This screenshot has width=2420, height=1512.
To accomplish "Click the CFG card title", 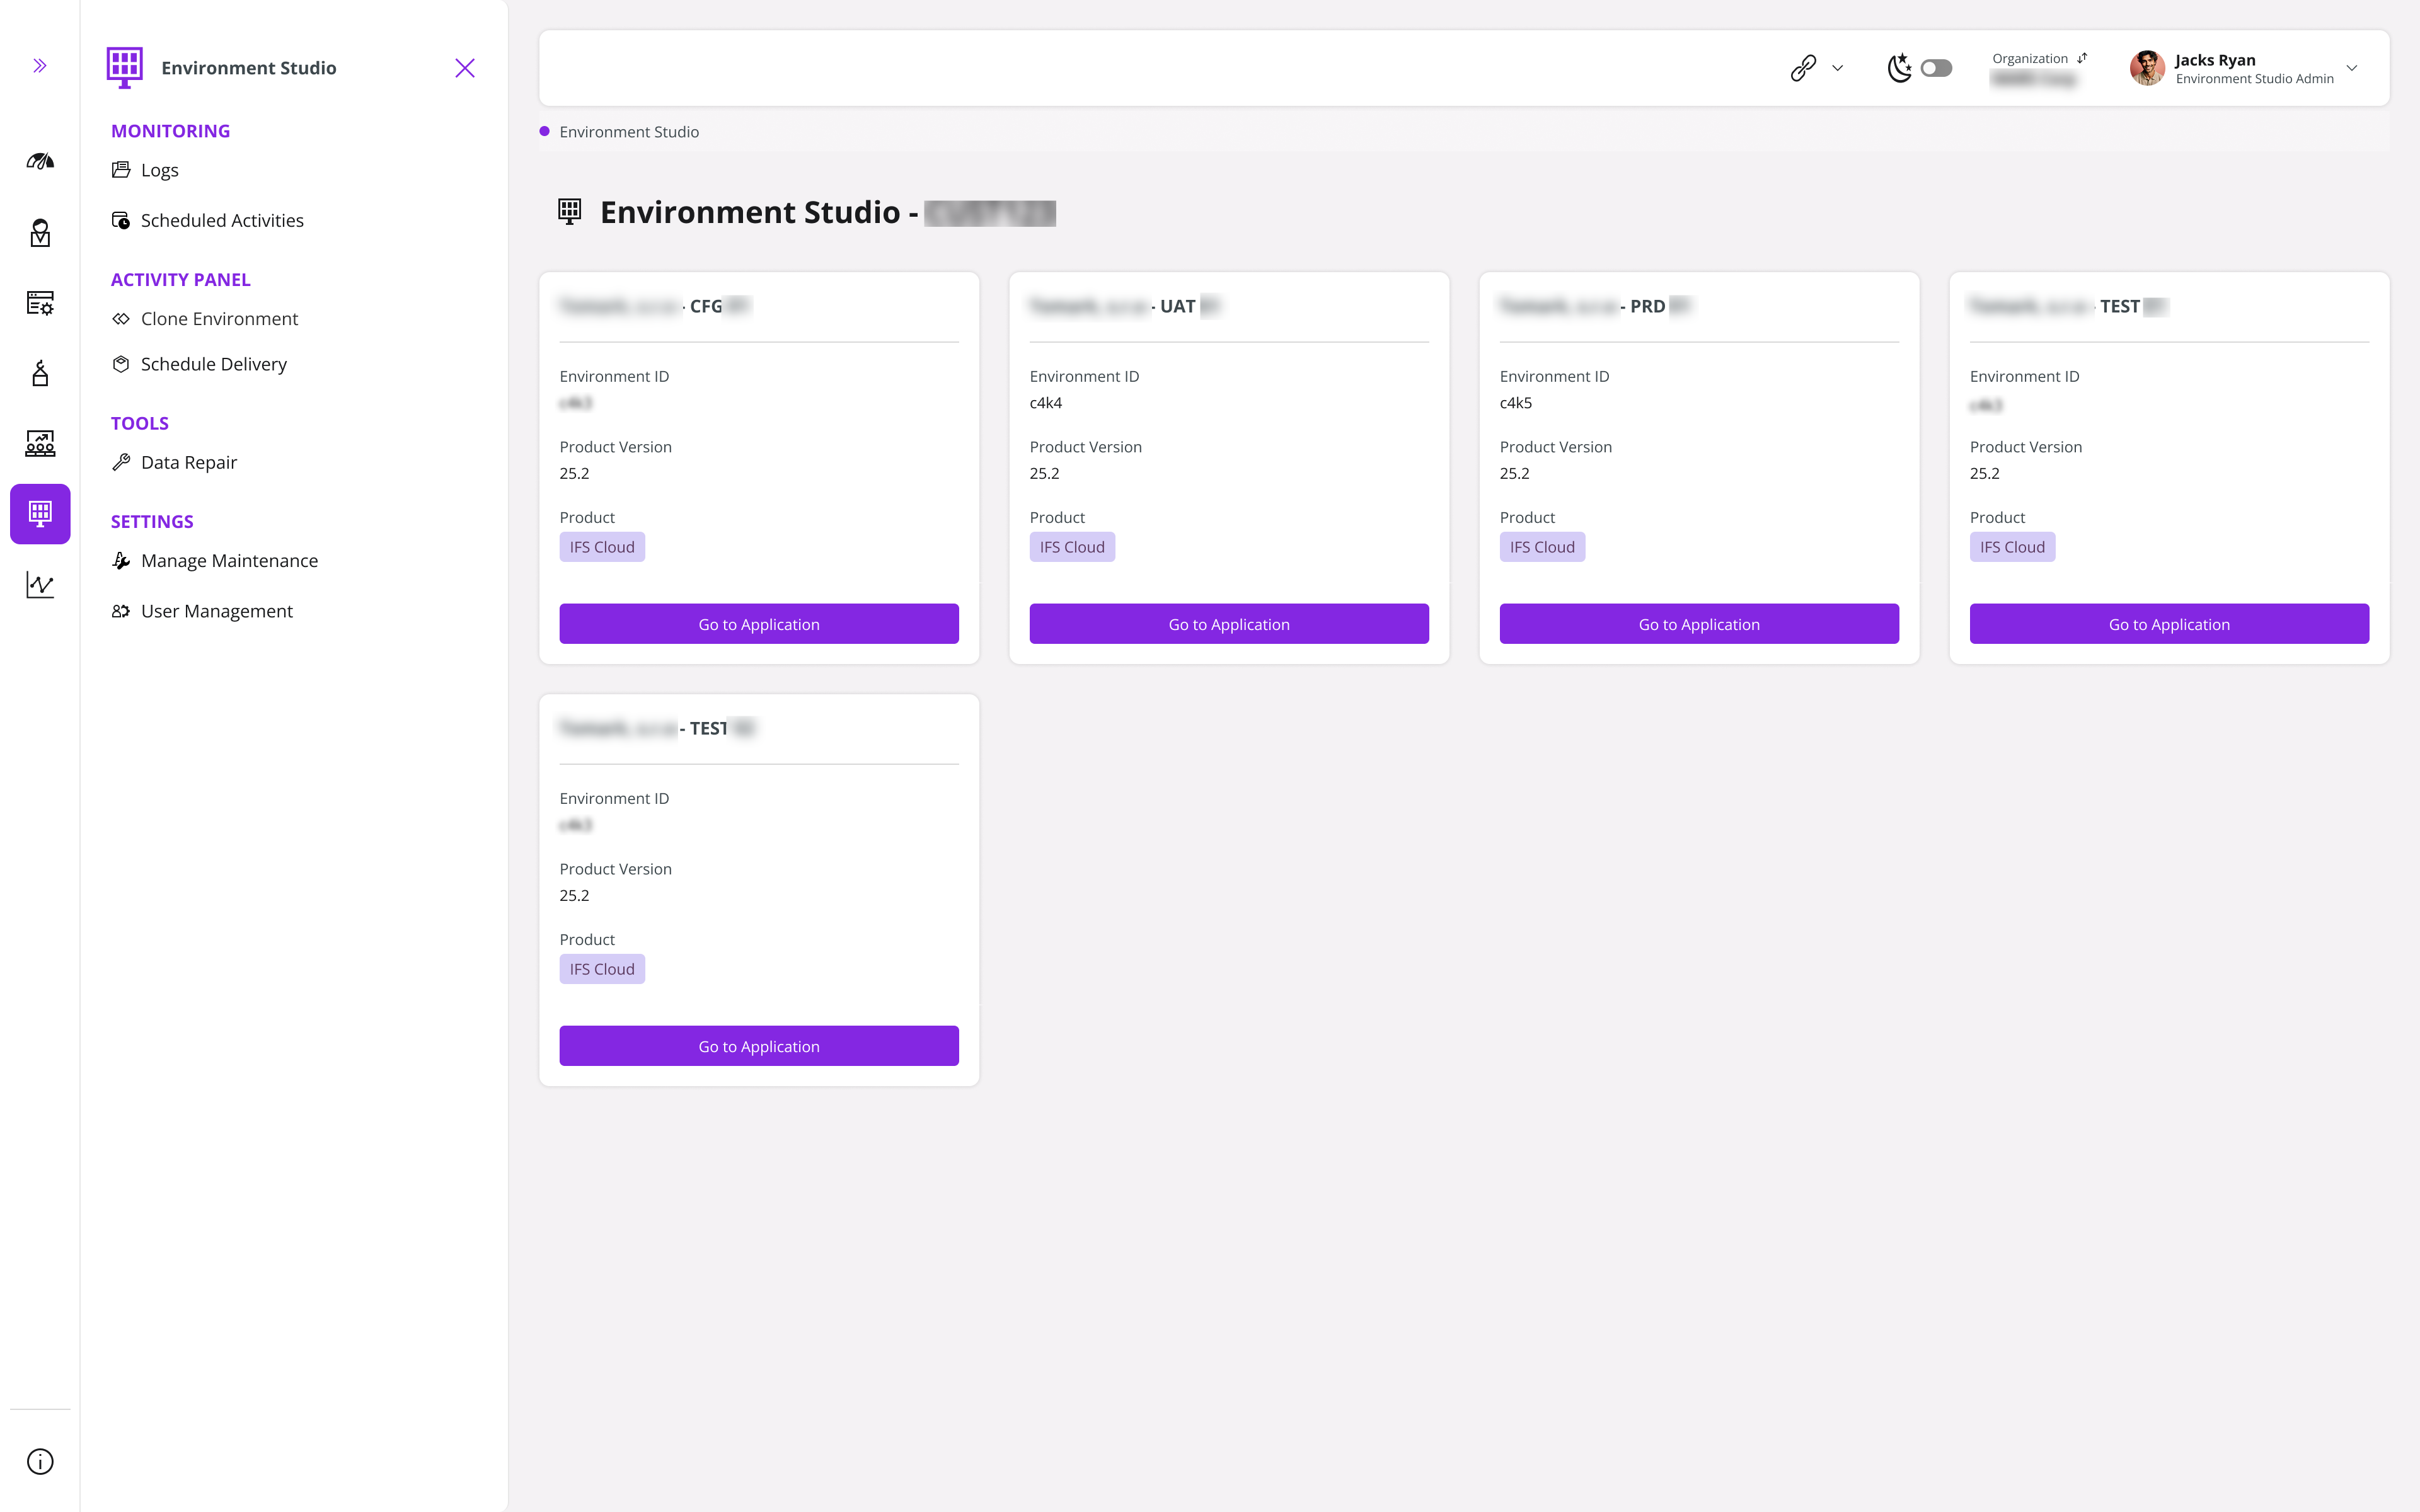I will coord(655,306).
